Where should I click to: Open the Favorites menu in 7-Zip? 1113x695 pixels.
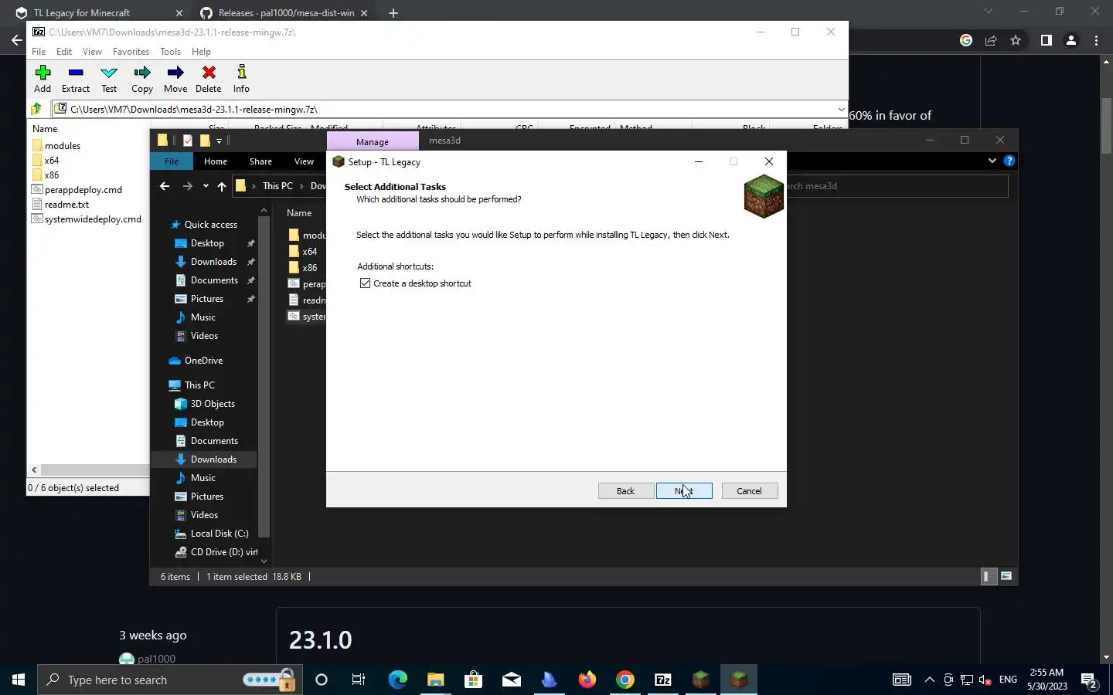pyautogui.click(x=131, y=52)
